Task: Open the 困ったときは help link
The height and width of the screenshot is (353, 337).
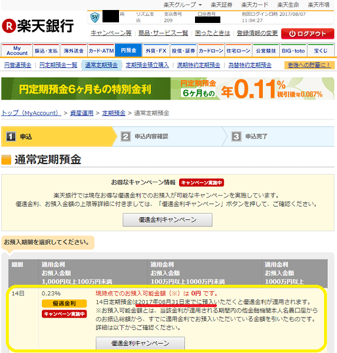Action: pos(213,34)
